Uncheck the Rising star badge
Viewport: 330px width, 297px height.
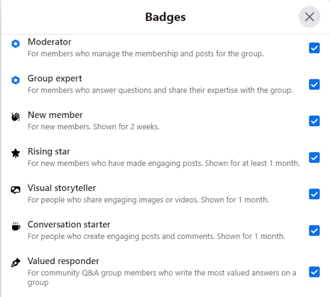[x=314, y=158]
